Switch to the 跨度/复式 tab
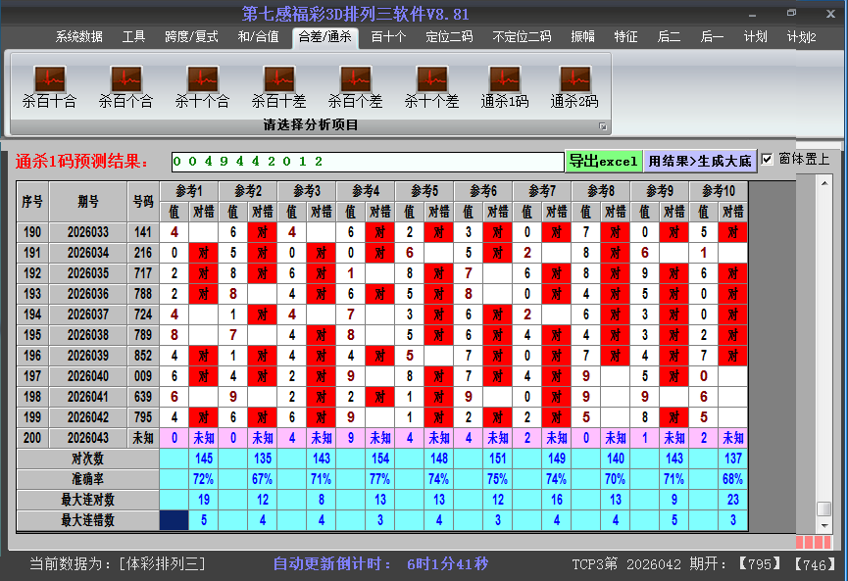This screenshot has width=848, height=581. coord(191,37)
